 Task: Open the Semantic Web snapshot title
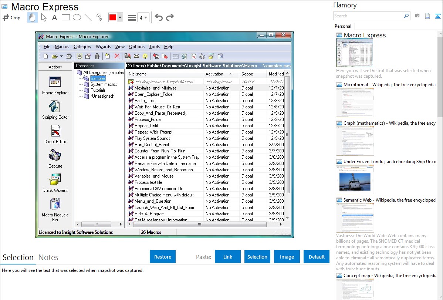[x=389, y=200]
